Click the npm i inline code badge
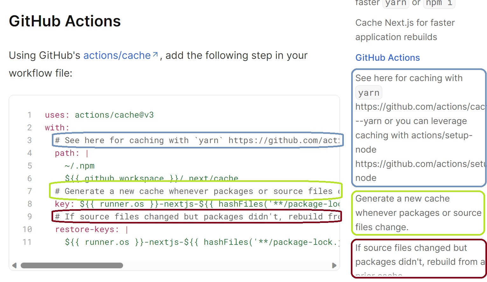This screenshot has width=487, height=282. (439, 3)
